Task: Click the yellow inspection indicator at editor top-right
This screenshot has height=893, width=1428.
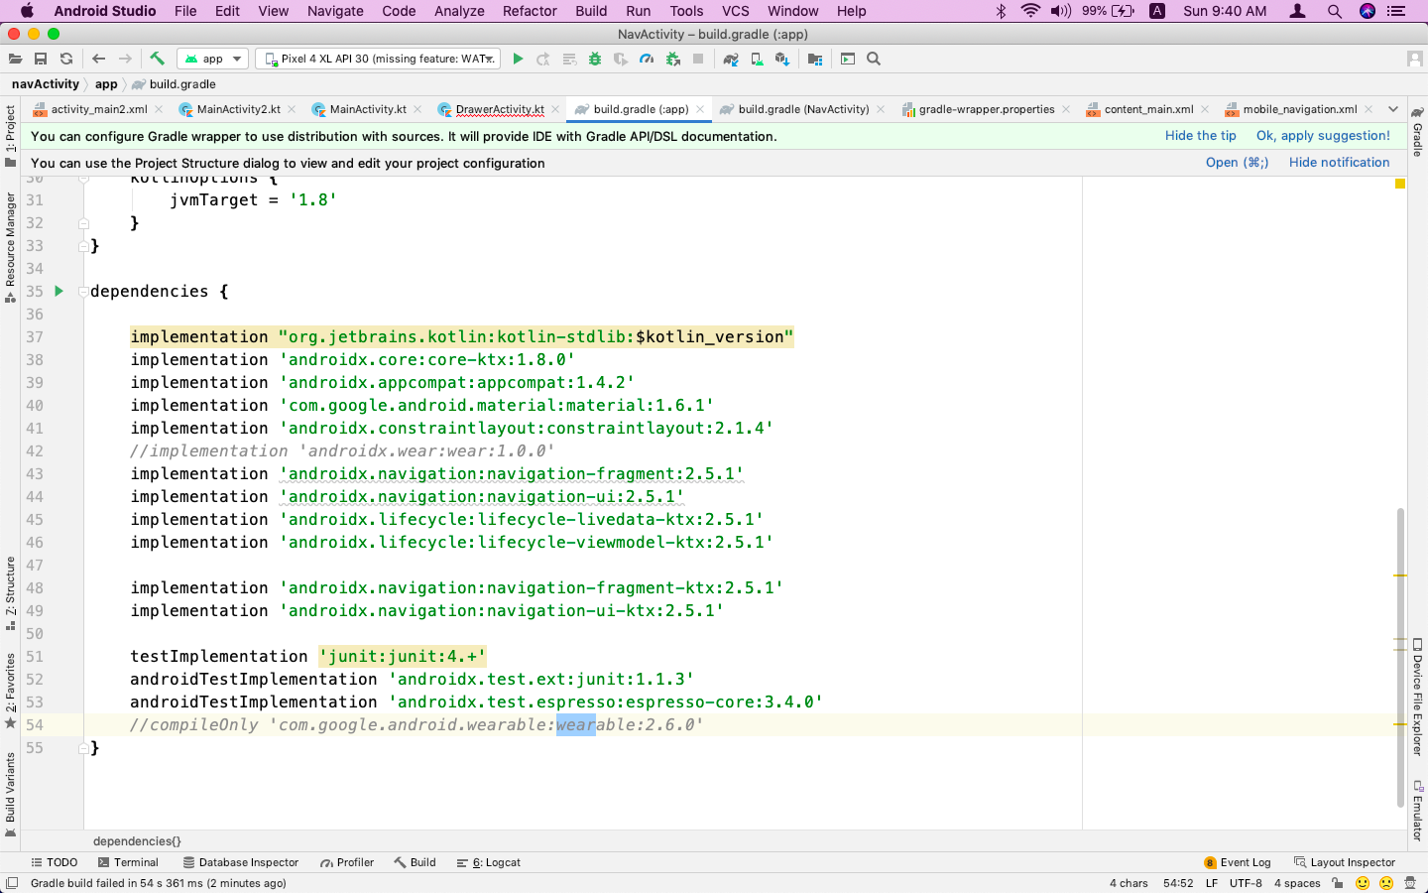Action: point(1400,184)
